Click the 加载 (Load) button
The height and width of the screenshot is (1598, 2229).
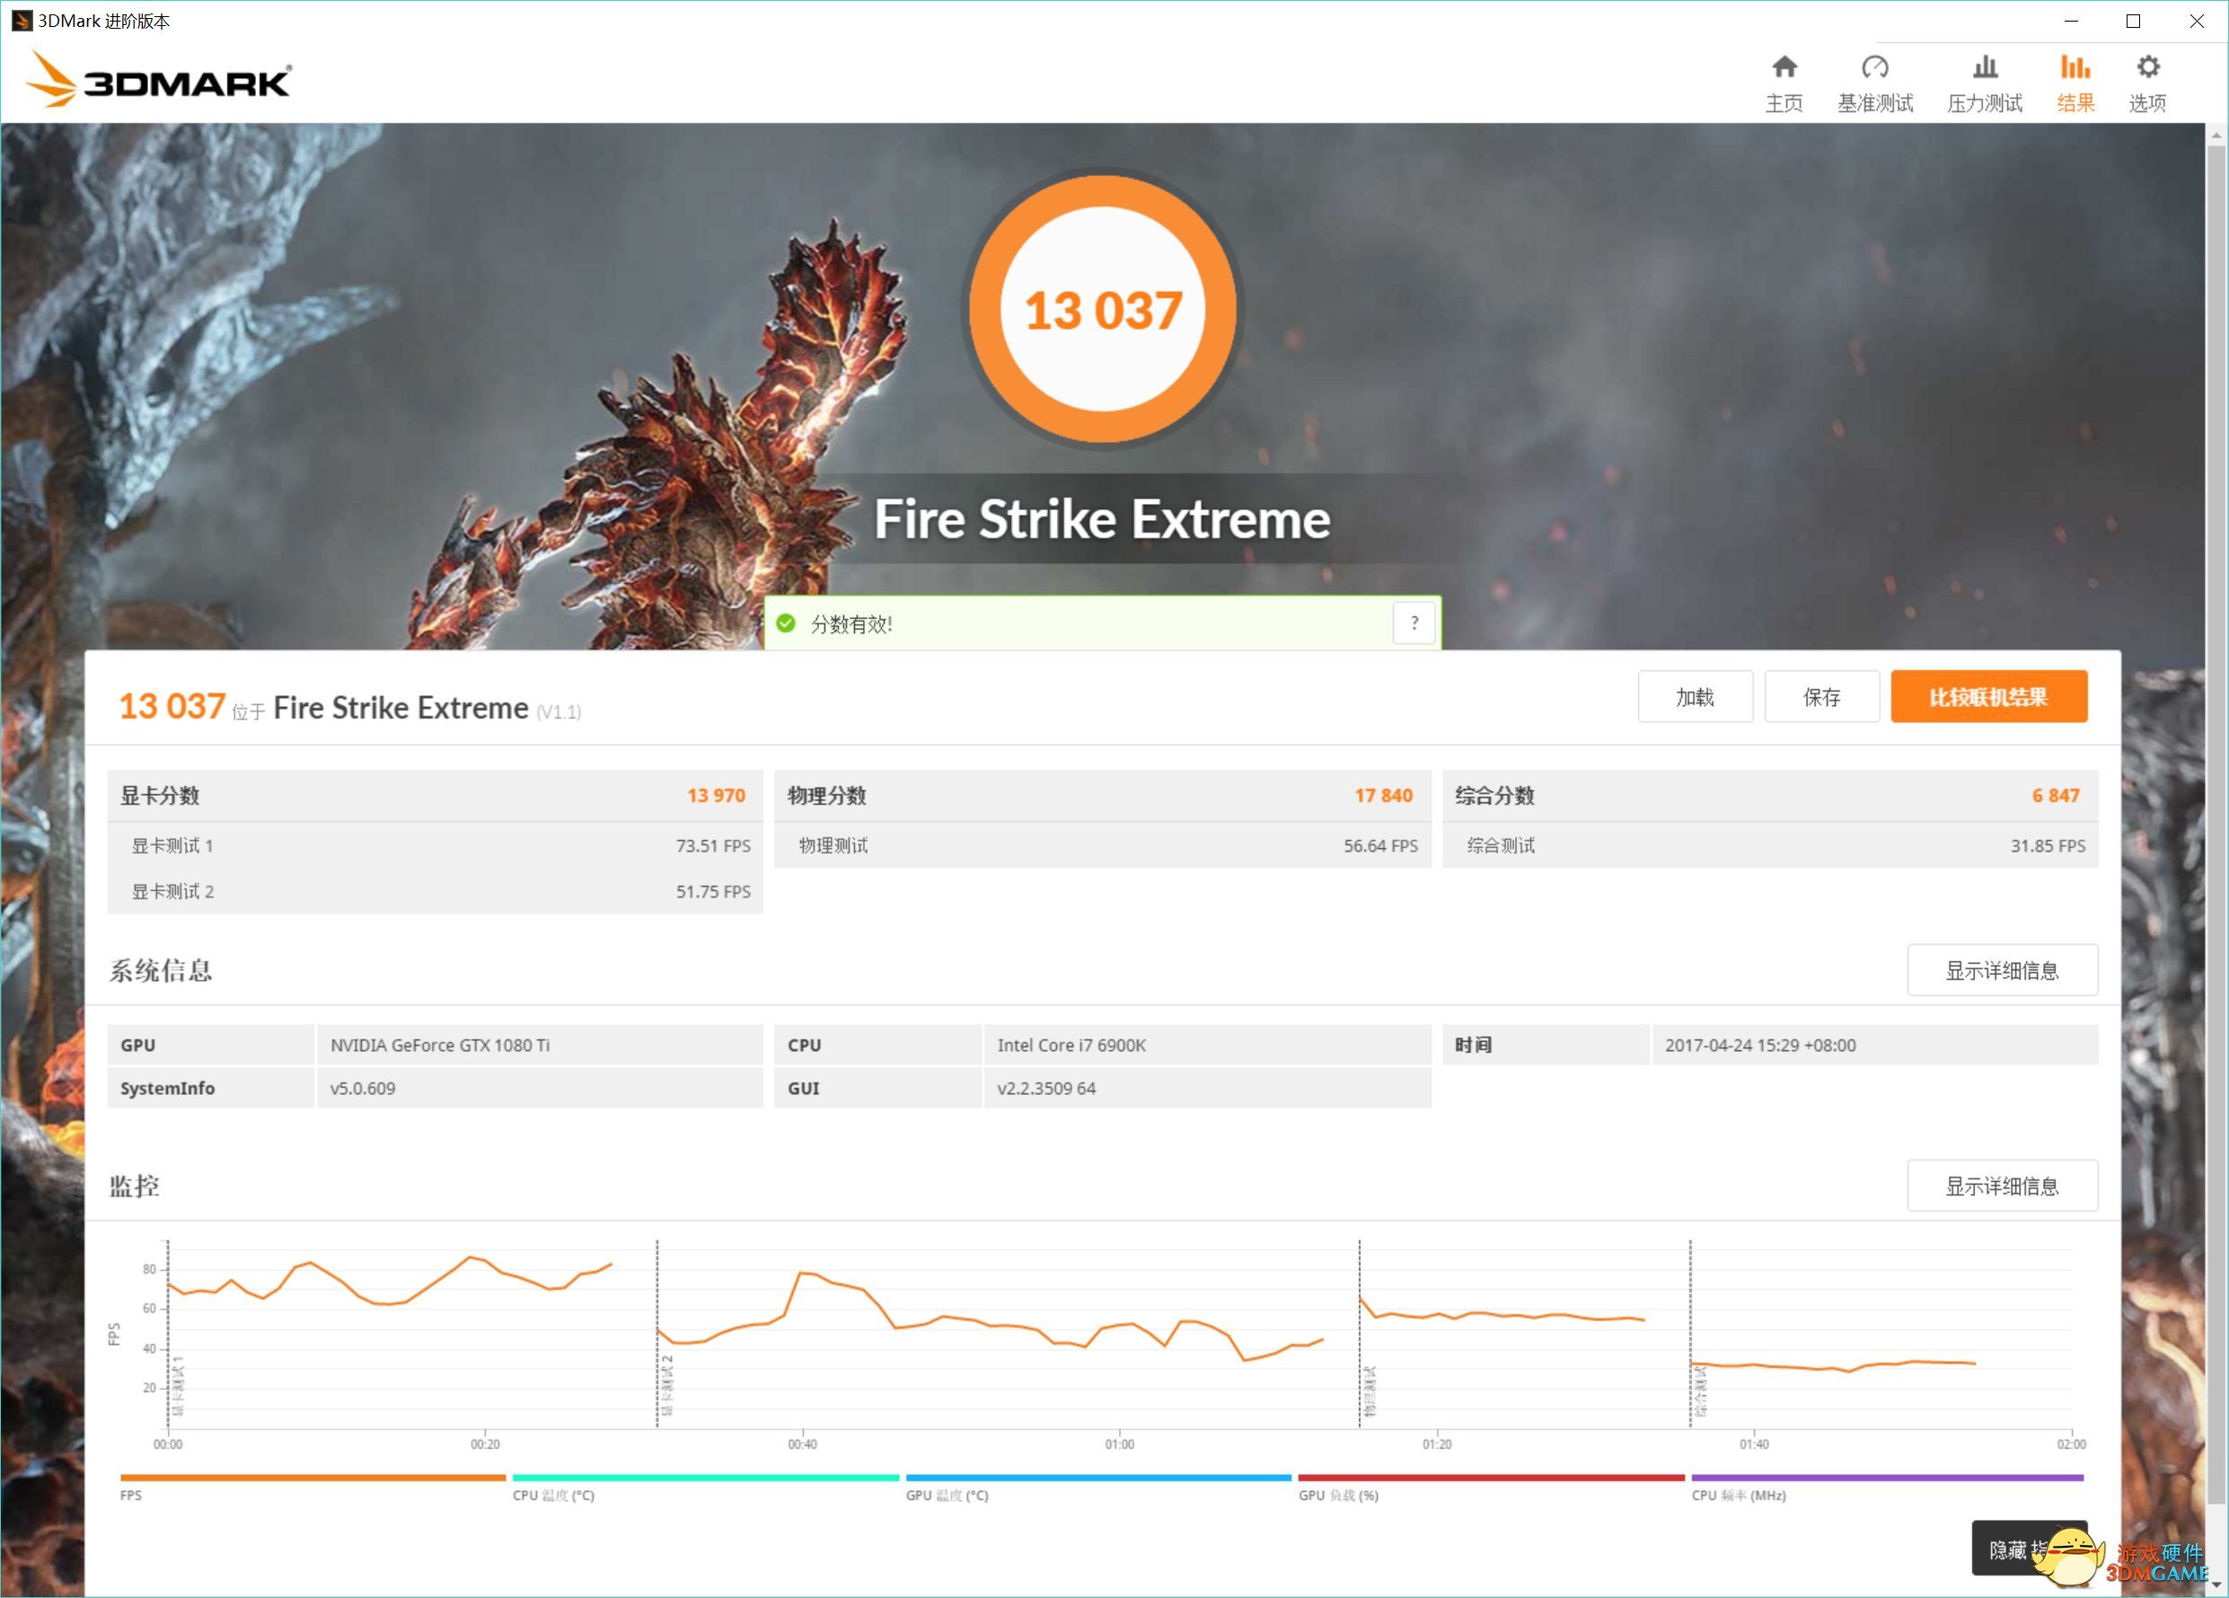coord(1695,697)
